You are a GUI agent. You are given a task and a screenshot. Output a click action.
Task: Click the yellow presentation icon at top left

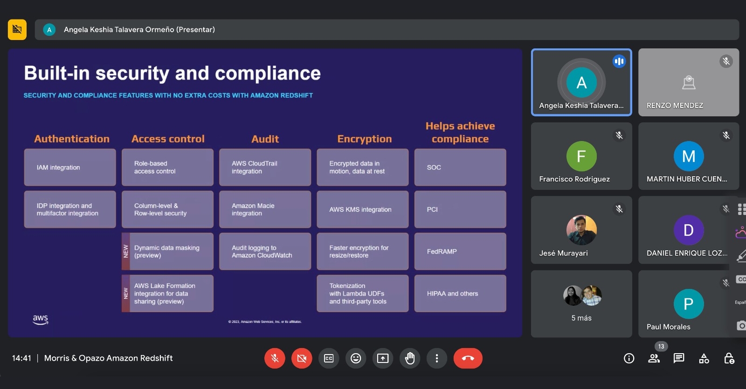[17, 29]
